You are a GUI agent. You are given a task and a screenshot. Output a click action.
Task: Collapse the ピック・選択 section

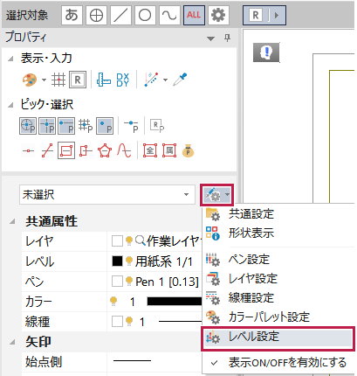coord(10,105)
